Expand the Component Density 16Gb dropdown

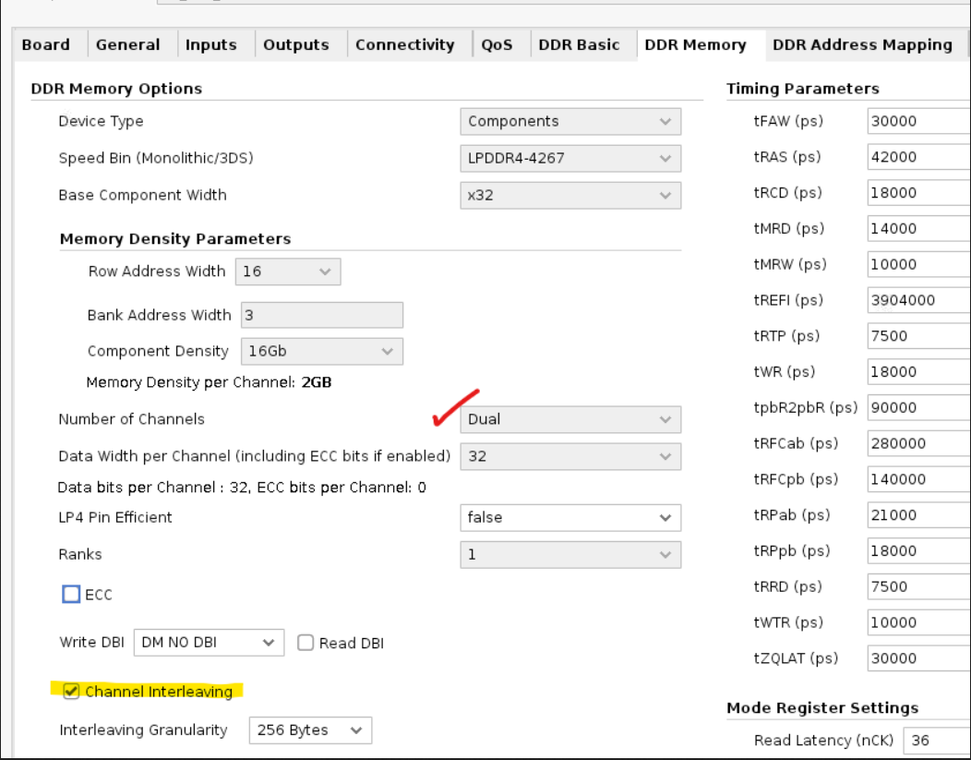click(321, 352)
